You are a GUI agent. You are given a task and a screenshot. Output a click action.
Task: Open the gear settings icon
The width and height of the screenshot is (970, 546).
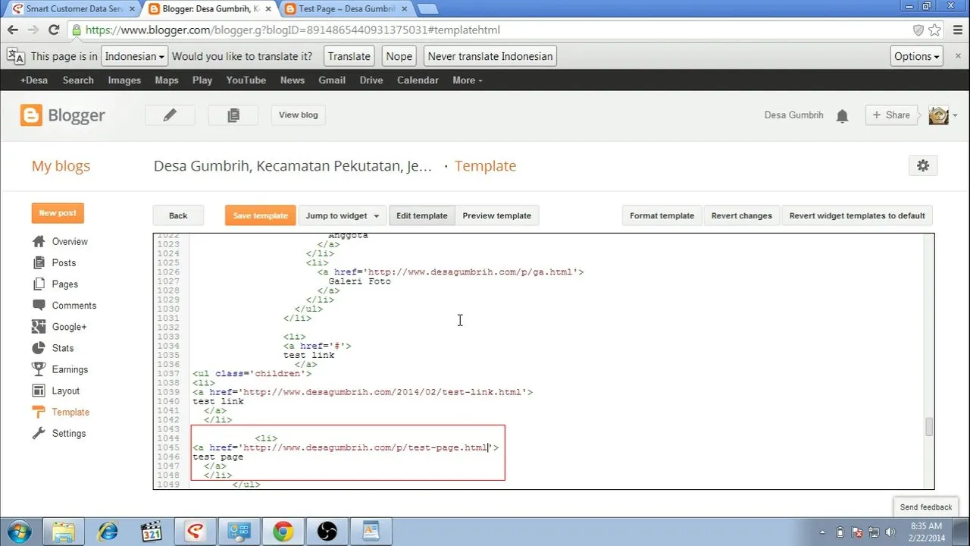[x=922, y=165]
